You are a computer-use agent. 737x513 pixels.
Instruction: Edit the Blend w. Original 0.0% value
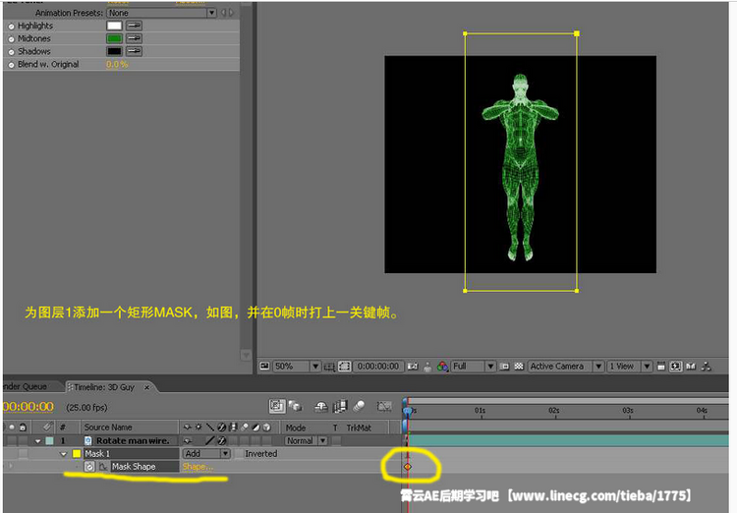pos(117,65)
